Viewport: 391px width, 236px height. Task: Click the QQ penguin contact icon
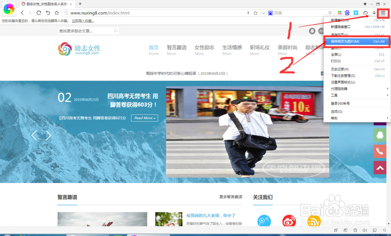click(x=380, y=135)
